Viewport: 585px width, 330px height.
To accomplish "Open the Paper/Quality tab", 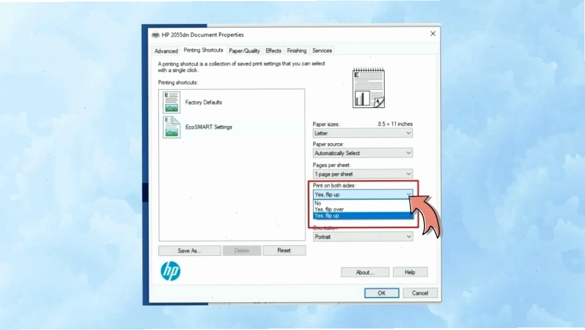I will [x=244, y=51].
